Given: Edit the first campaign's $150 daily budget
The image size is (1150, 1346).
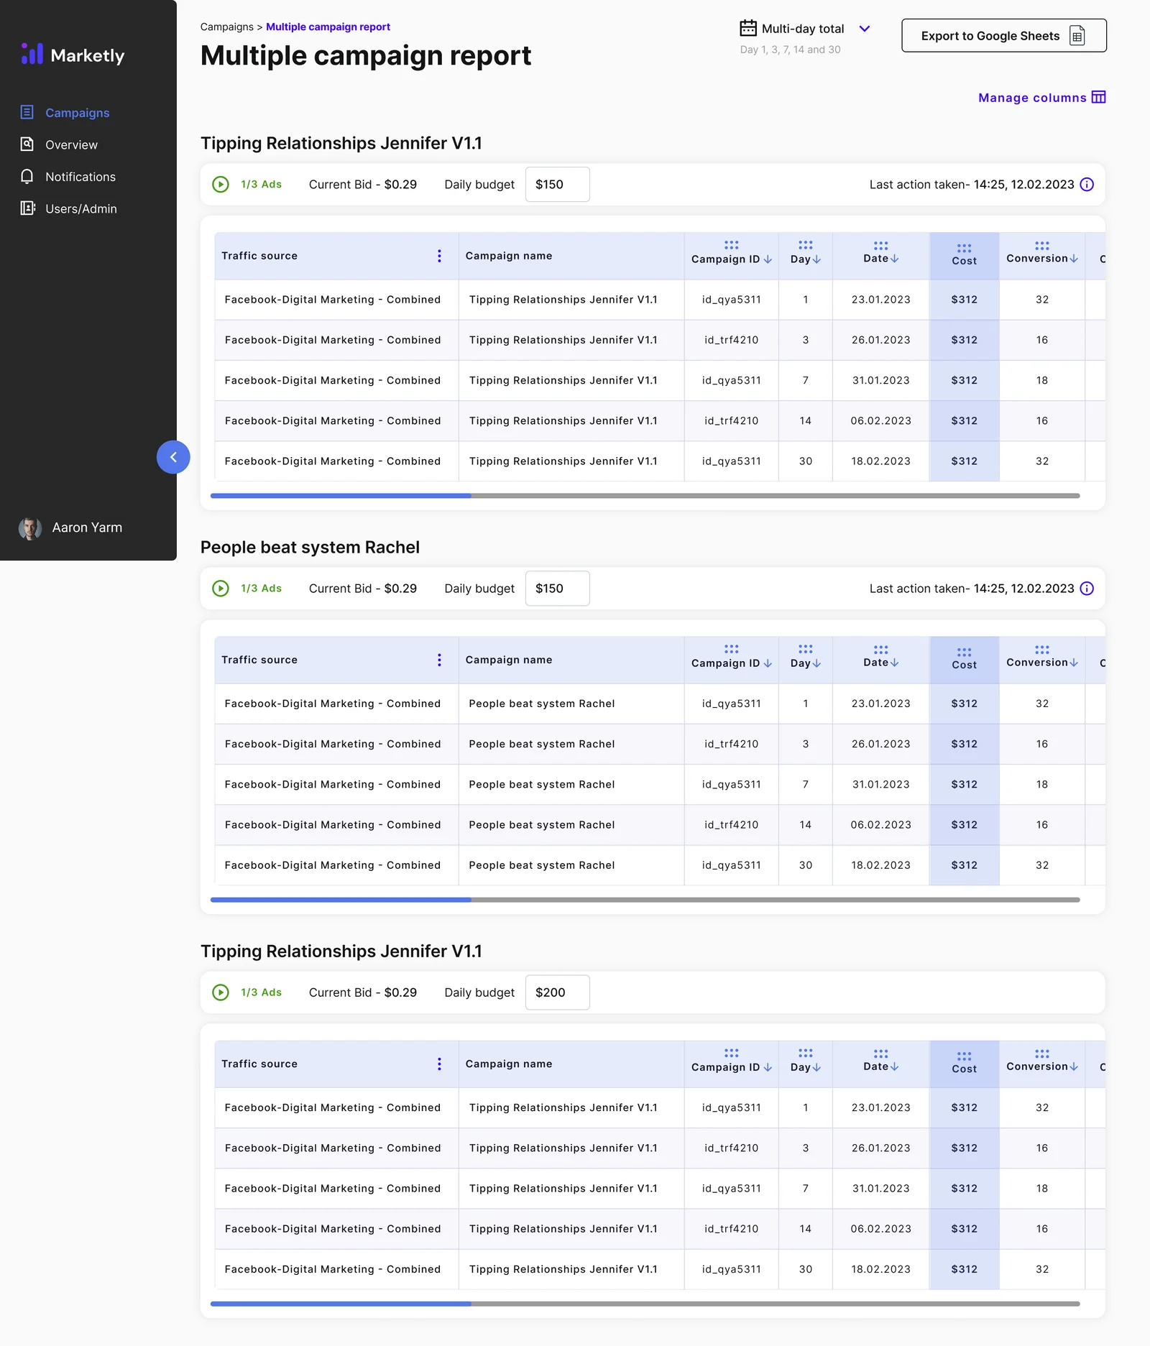Looking at the screenshot, I should (x=557, y=185).
